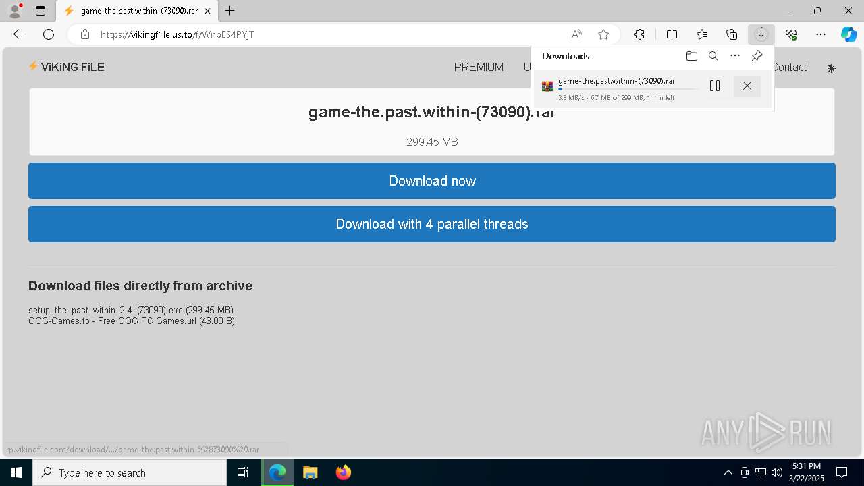Screen dimensions: 864x486
Task: Open Microsoft Edge taskbar icon
Action: (x=277, y=473)
